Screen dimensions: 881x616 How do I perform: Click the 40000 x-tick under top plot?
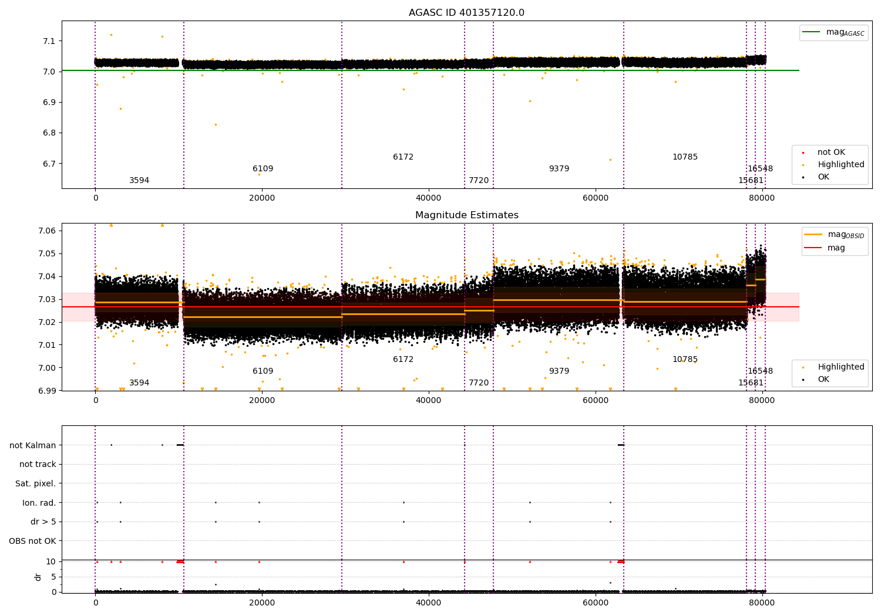coord(429,198)
